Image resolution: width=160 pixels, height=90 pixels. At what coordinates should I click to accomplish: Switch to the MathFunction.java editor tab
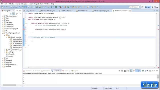(x=65, y=11)
